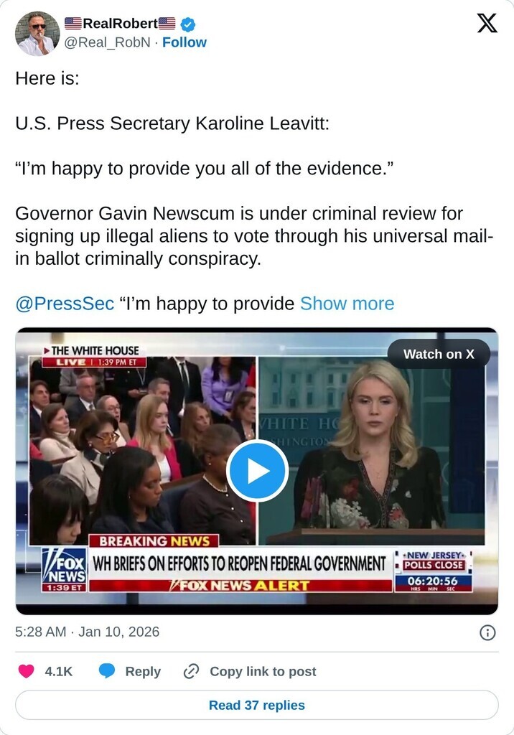Image resolution: width=514 pixels, height=735 pixels.
Task: Open the @Real_RobN handle
Action: click(108, 42)
